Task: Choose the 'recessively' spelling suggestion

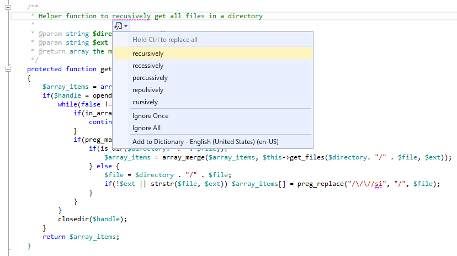Action: [212, 66]
